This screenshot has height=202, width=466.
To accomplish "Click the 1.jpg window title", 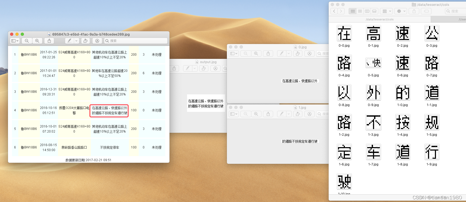I will (302, 107).
